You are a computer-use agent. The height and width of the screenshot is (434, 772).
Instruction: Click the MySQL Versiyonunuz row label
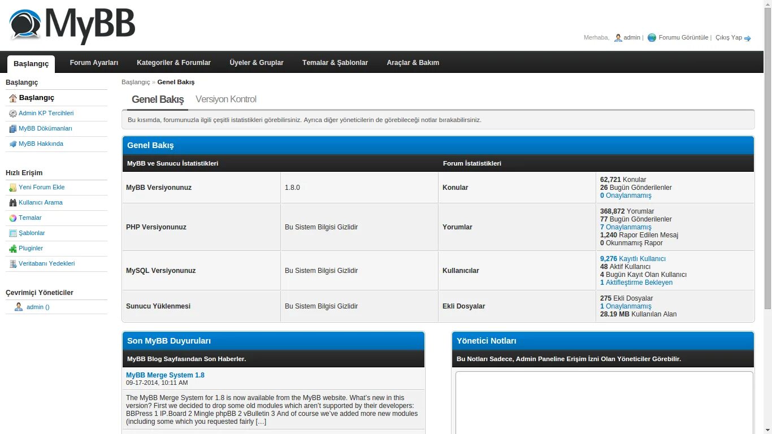click(x=161, y=271)
